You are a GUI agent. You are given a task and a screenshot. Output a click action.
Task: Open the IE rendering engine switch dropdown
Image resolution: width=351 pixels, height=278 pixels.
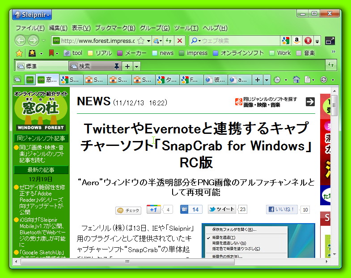pyautogui.click(x=157, y=41)
